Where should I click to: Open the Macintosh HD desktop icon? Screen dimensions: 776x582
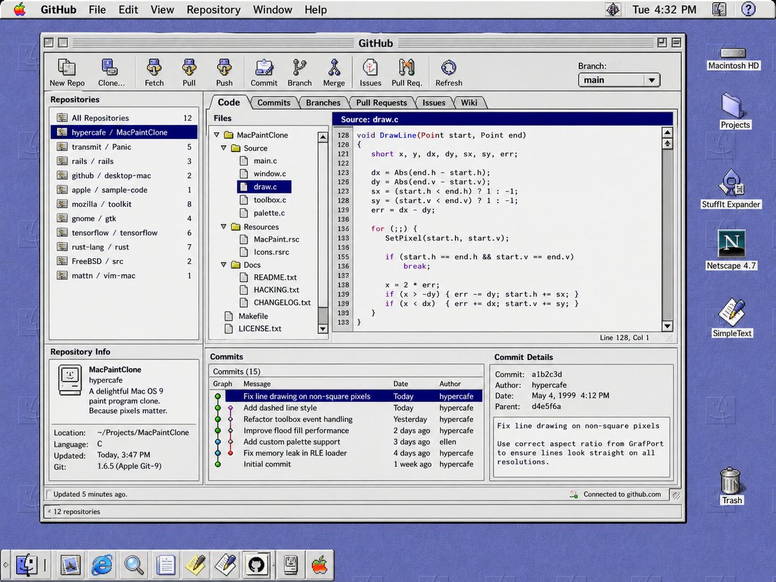[x=733, y=54]
